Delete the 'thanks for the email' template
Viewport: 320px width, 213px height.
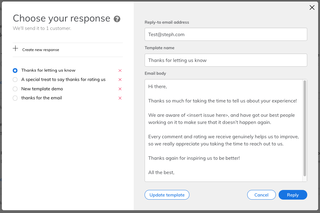coord(120,98)
